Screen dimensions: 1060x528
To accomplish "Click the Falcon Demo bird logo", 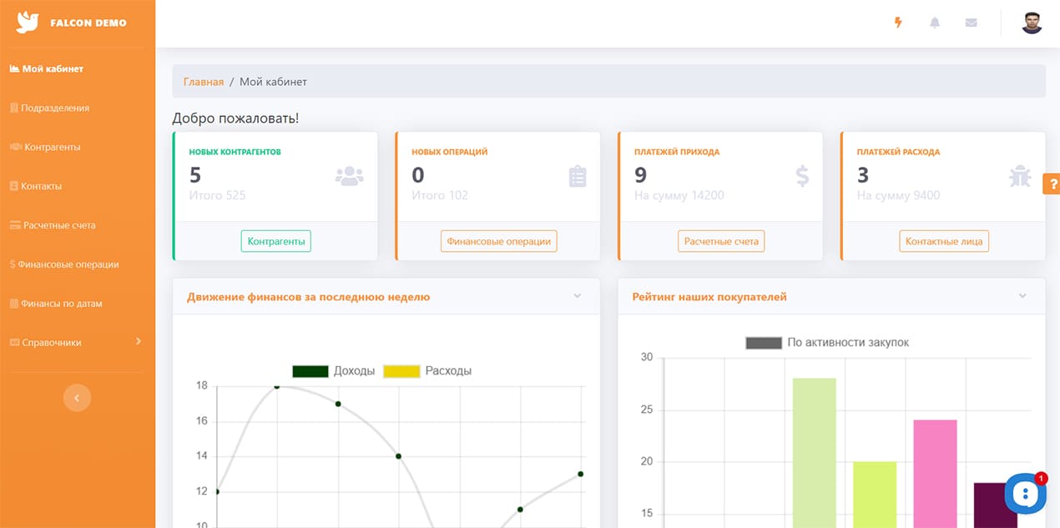I will click(28, 23).
